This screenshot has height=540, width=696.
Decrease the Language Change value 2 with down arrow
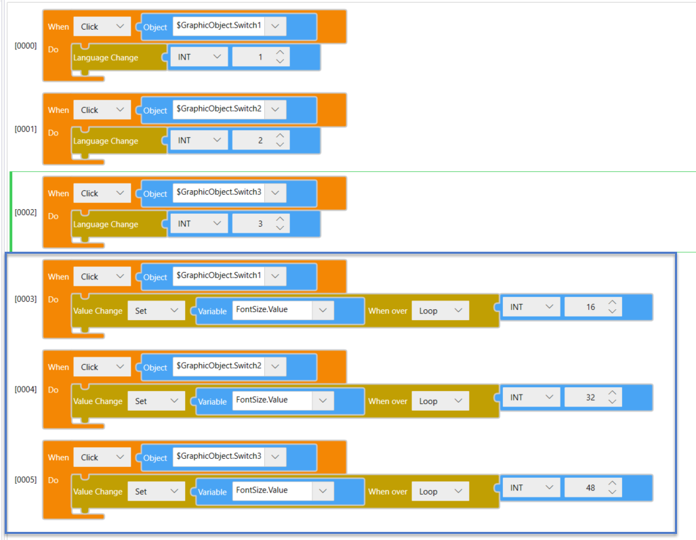pos(280,145)
